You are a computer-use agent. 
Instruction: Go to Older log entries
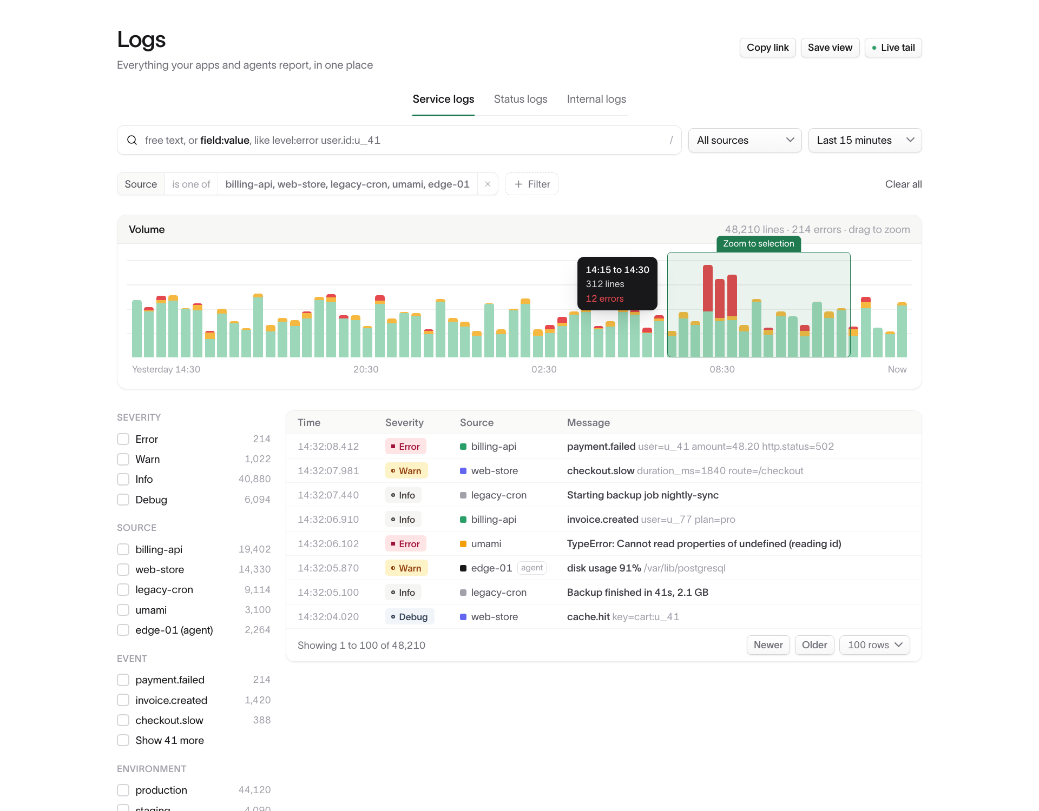[814, 645]
